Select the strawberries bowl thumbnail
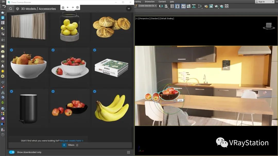The image size is (278, 156). [x=70, y=67]
